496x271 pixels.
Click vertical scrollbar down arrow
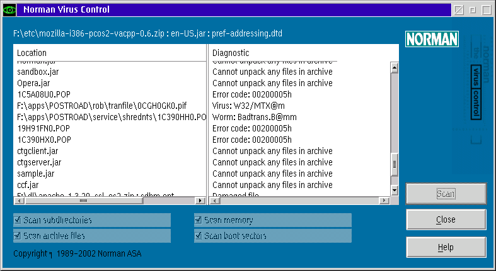click(395, 190)
